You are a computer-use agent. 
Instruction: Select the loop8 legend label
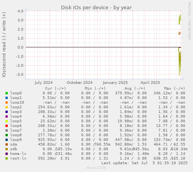tap(16, 135)
